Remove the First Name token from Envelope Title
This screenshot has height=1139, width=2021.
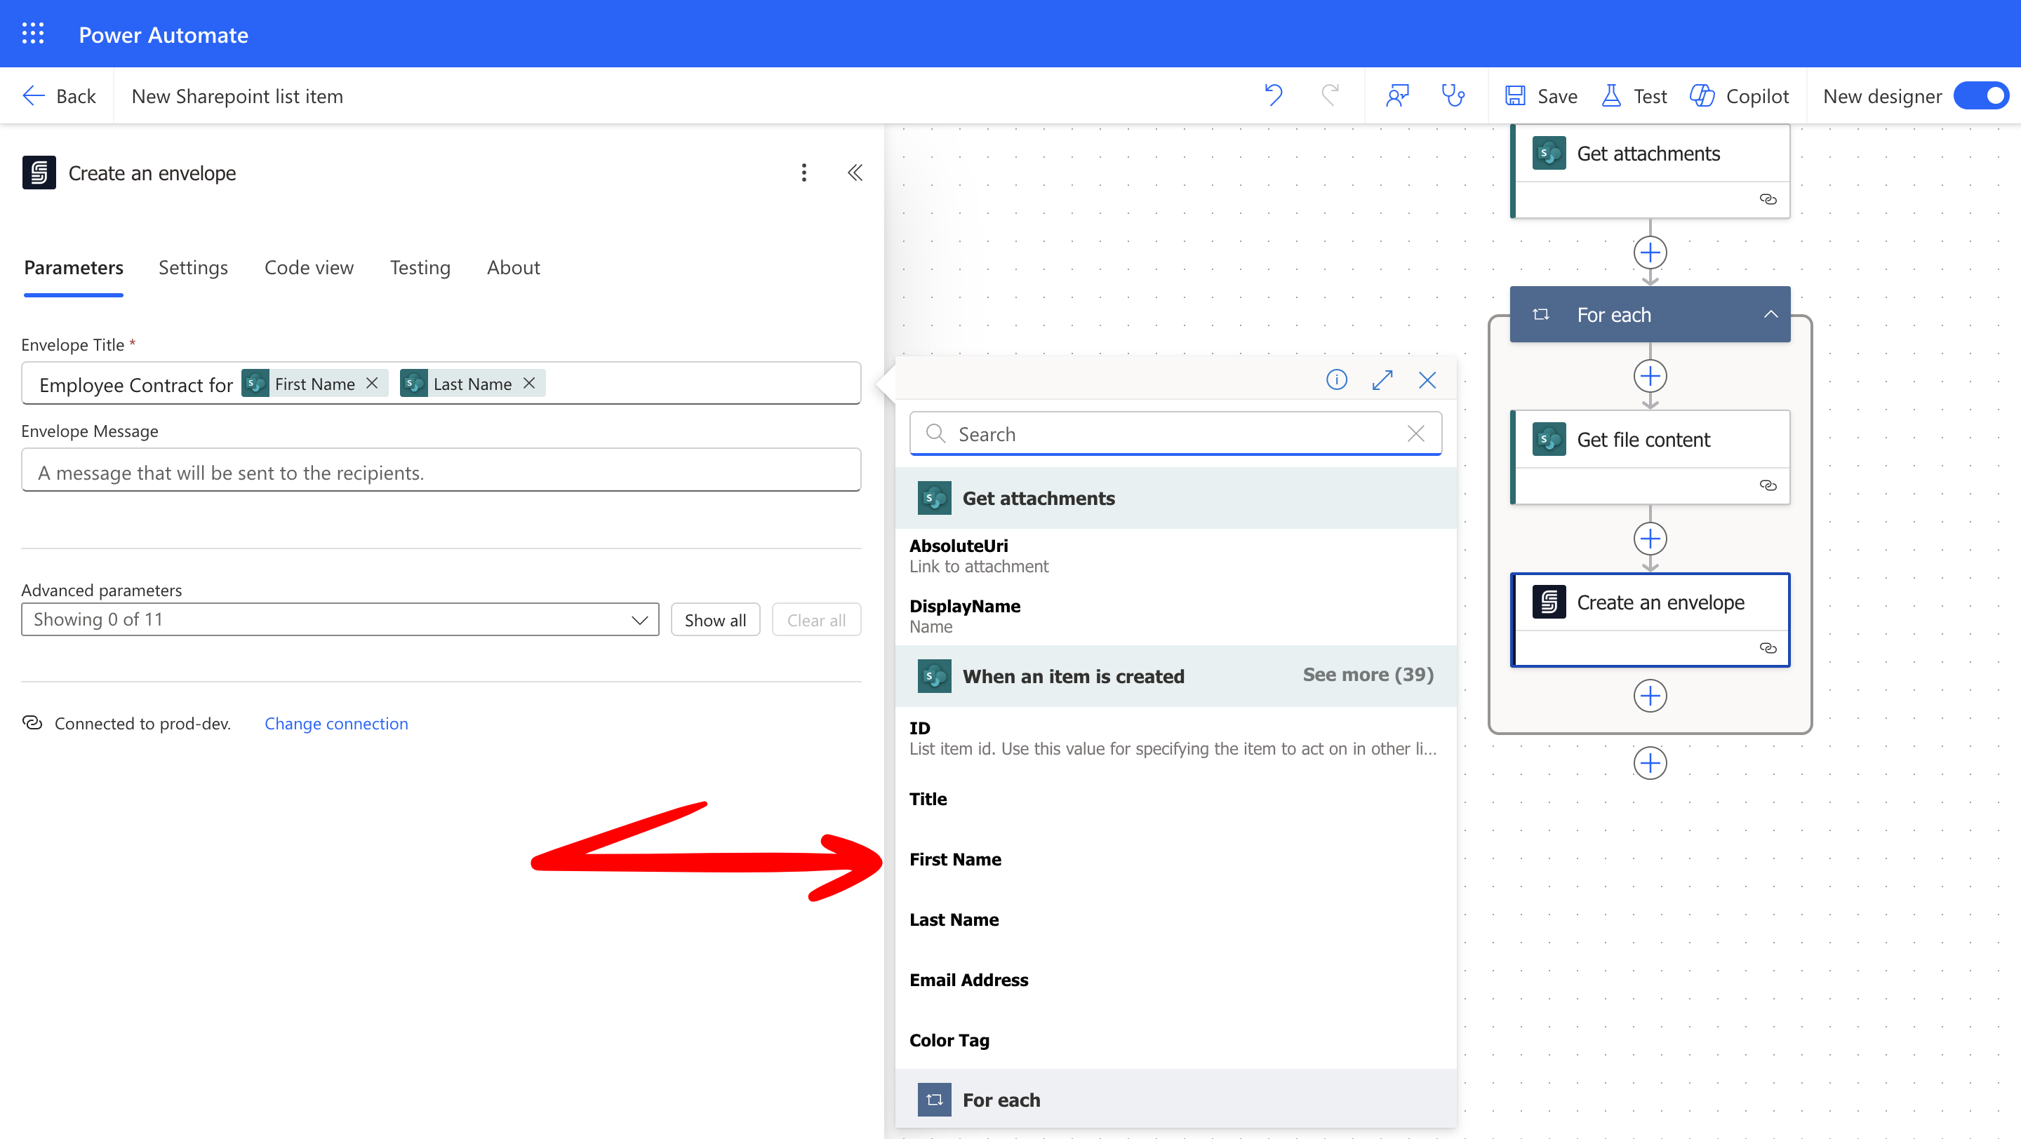[x=372, y=384]
